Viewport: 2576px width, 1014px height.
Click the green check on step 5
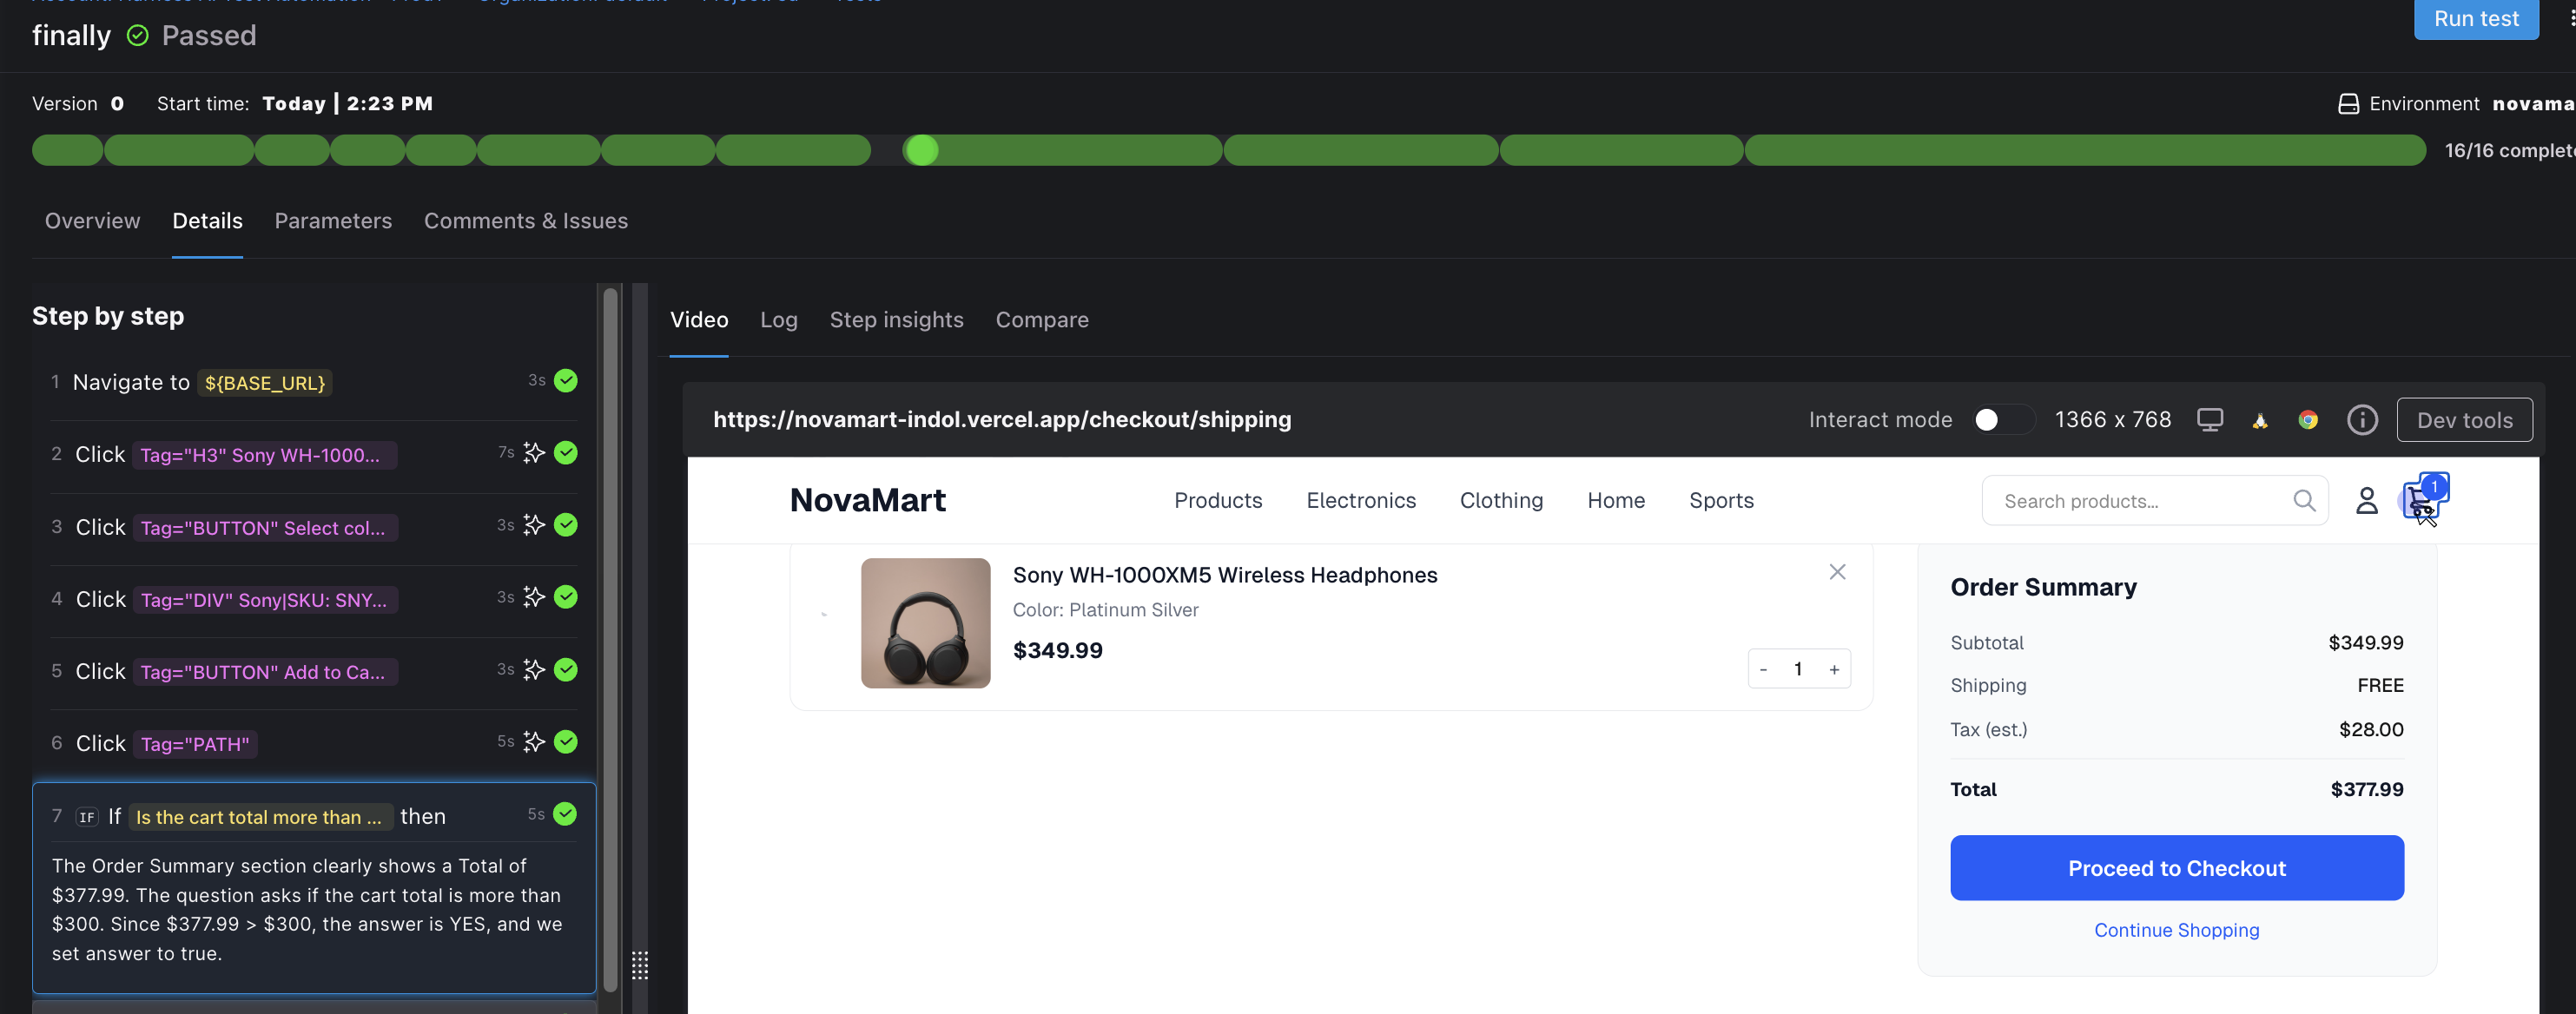coord(566,669)
